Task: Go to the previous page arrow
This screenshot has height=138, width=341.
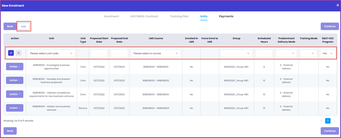Action: point(321,121)
